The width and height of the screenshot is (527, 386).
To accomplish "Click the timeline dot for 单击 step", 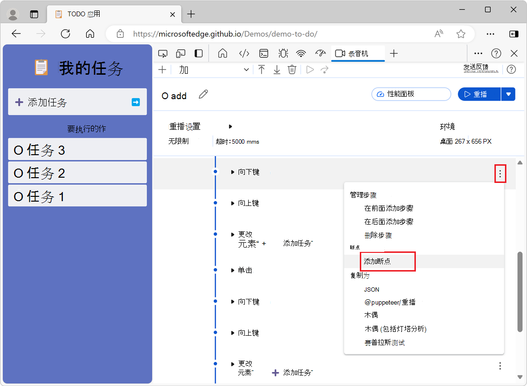I will pos(216,270).
